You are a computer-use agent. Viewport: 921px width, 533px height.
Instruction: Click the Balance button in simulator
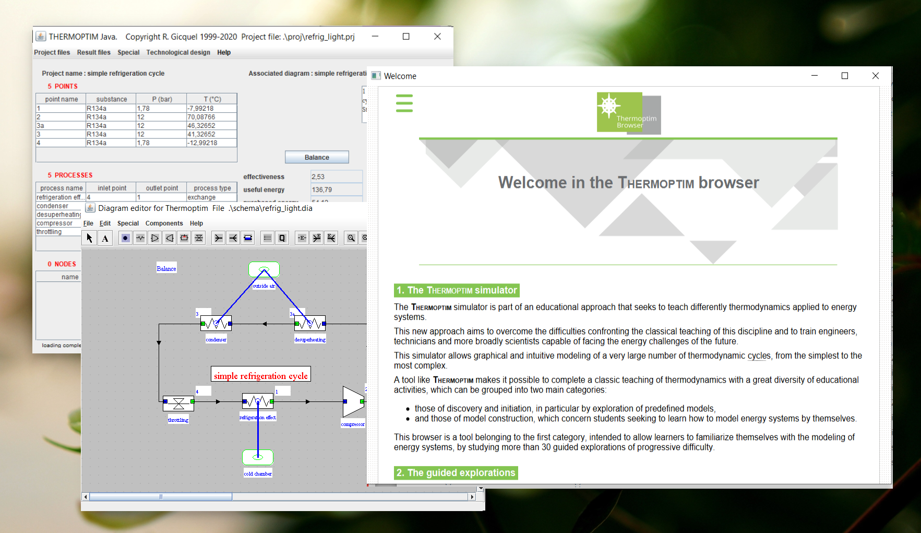coord(317,157)
